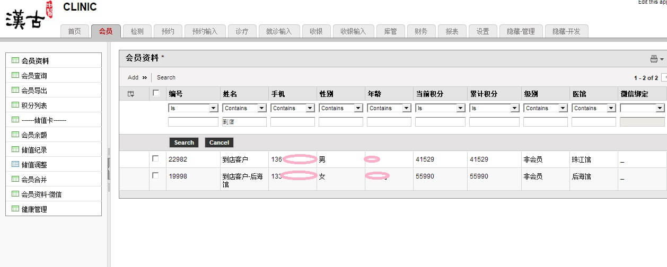Viewport: 667px width, 267px height.
Task: Click the 储值纪录 sidebar list icon
Action: point(15,150)
